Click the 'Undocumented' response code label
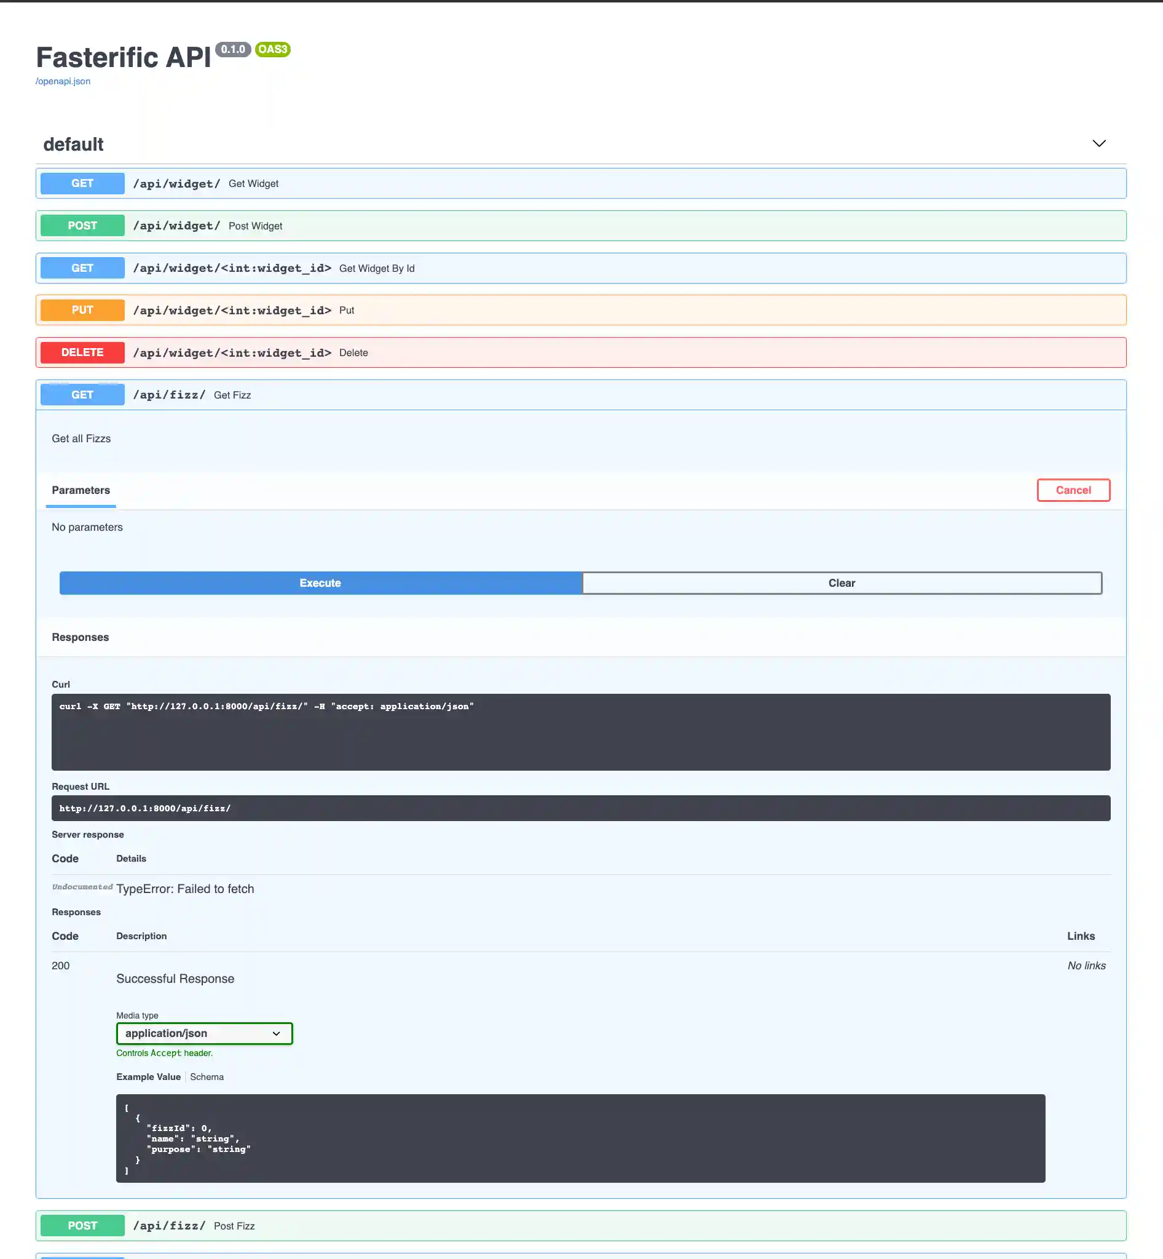This screenshot has width=1163, height=1259. coord(82,887)
